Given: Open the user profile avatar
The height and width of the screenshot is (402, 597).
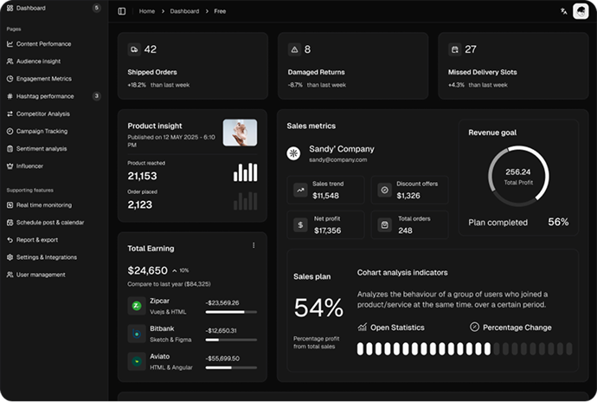Looking at the screenshot, I should coord(581,11).
